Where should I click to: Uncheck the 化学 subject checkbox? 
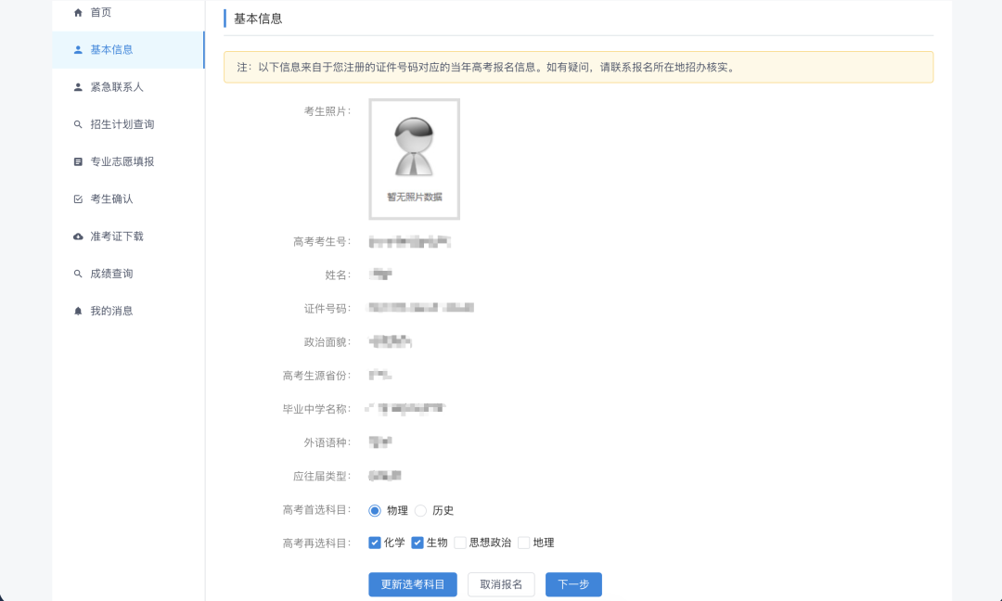375,543
